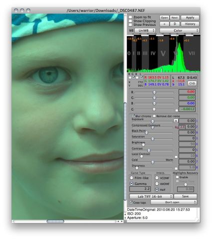Uncheck the Copy tags checkbox
Image resolution: width=212 pixels, height=239 pixels.
131,202
